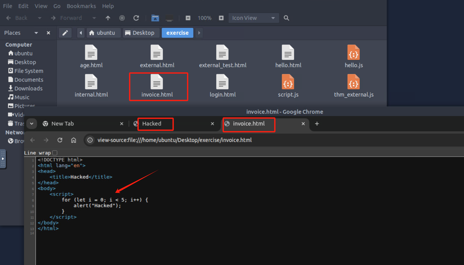The width and height of the screenshot is (464, 265).
Task: Click Chrome's back navigation arrow
Action: 33,140
